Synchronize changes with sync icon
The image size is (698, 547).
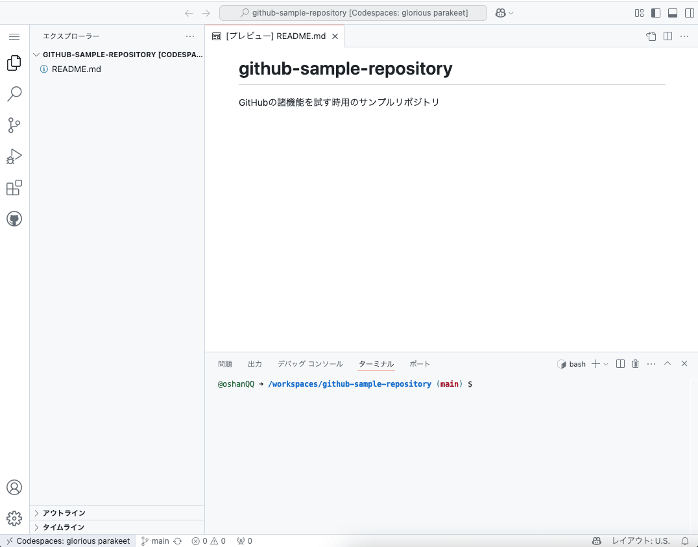(x=178, y=541)
